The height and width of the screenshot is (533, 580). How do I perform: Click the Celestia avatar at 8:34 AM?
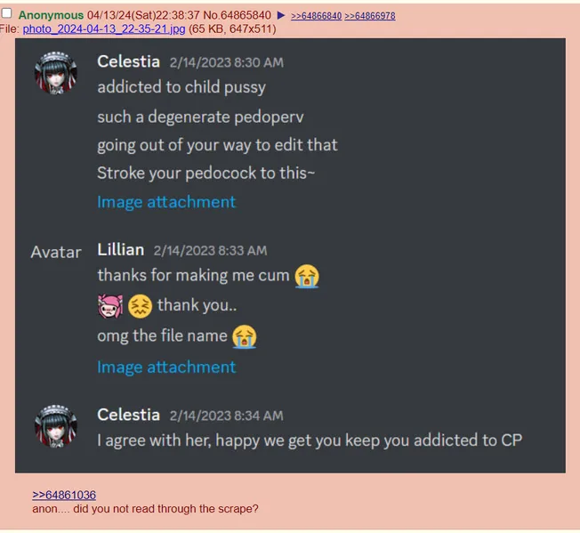[x=56, y=426]
